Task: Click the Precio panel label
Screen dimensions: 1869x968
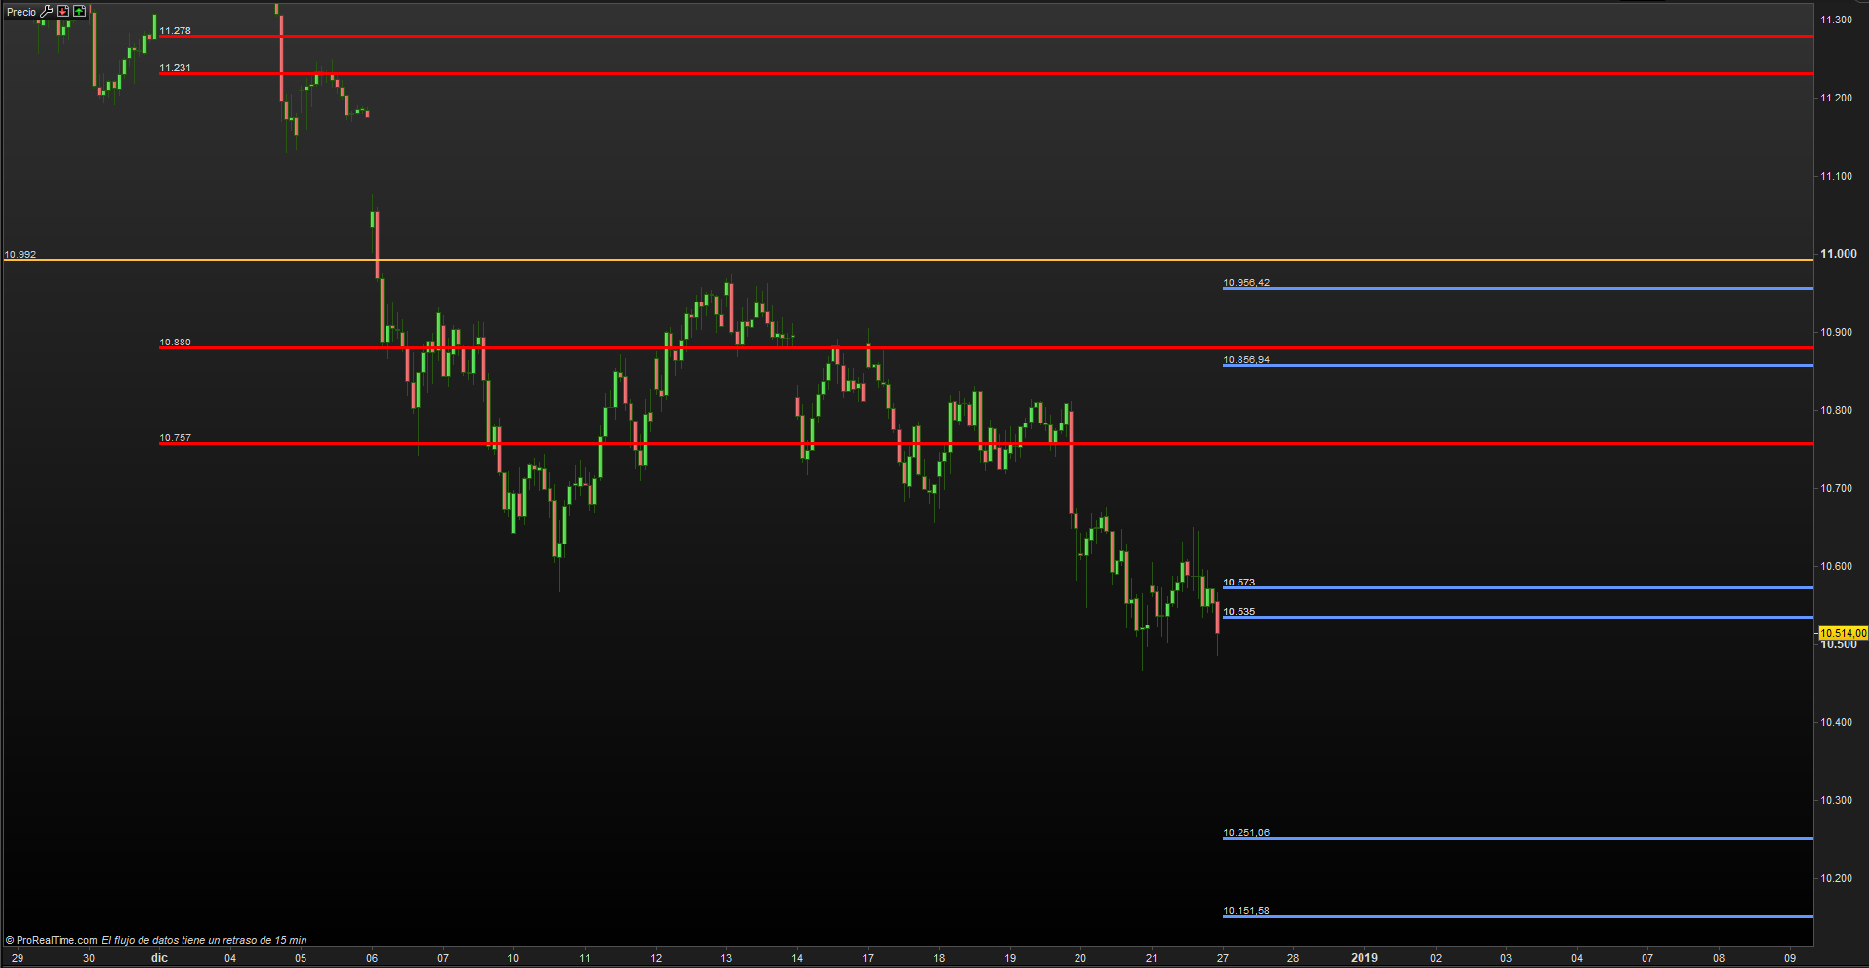Action: coord(21,12)
